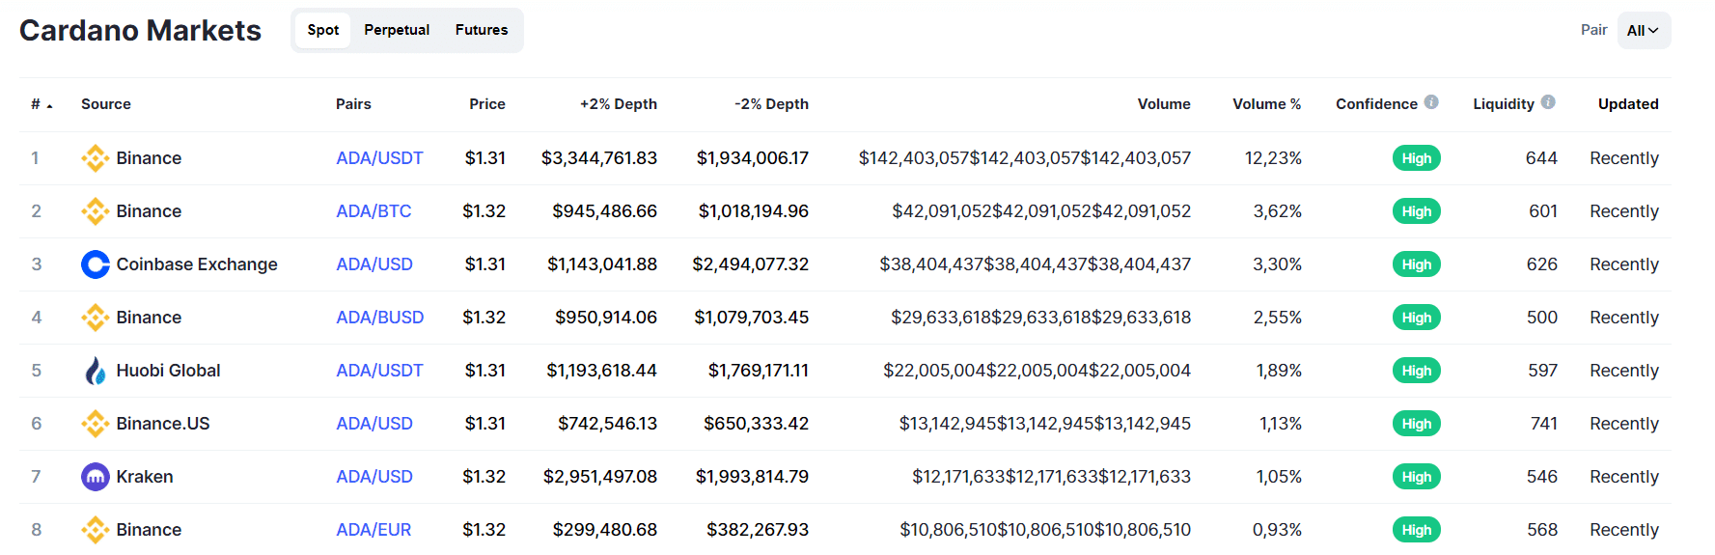
Task: Open the Pair All dropdown
Action: pos(1644,30)
